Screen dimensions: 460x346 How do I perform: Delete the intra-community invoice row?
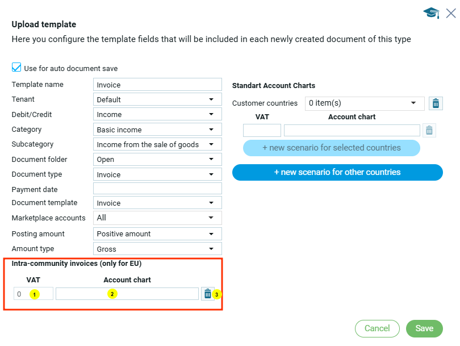[x=208, y=294]
